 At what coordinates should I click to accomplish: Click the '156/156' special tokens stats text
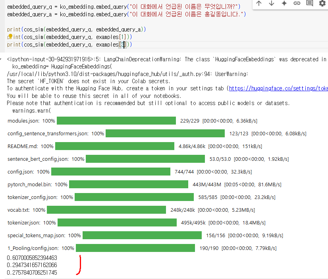(x=216, y=235)
